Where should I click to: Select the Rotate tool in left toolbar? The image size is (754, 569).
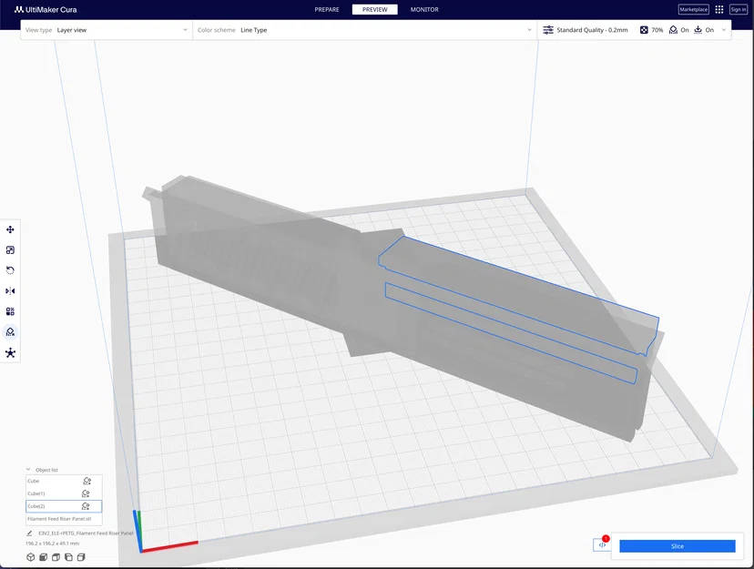pos(10,270)
